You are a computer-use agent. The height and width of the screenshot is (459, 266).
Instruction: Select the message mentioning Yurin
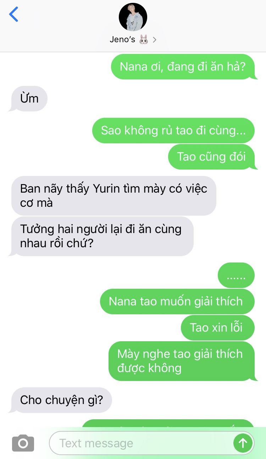coord(113,196)
